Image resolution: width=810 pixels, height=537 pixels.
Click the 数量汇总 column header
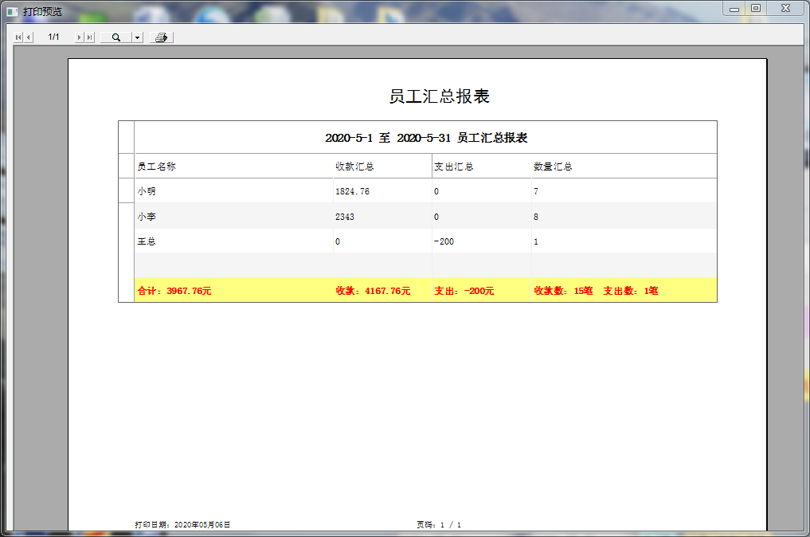(x=553, y=167)
